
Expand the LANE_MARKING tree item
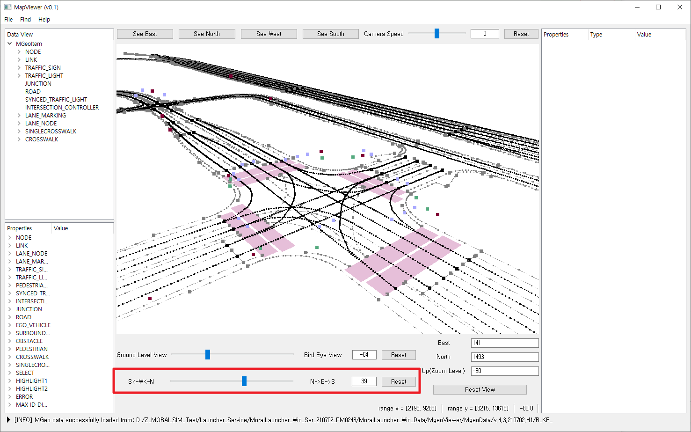(x=19, y=116)
